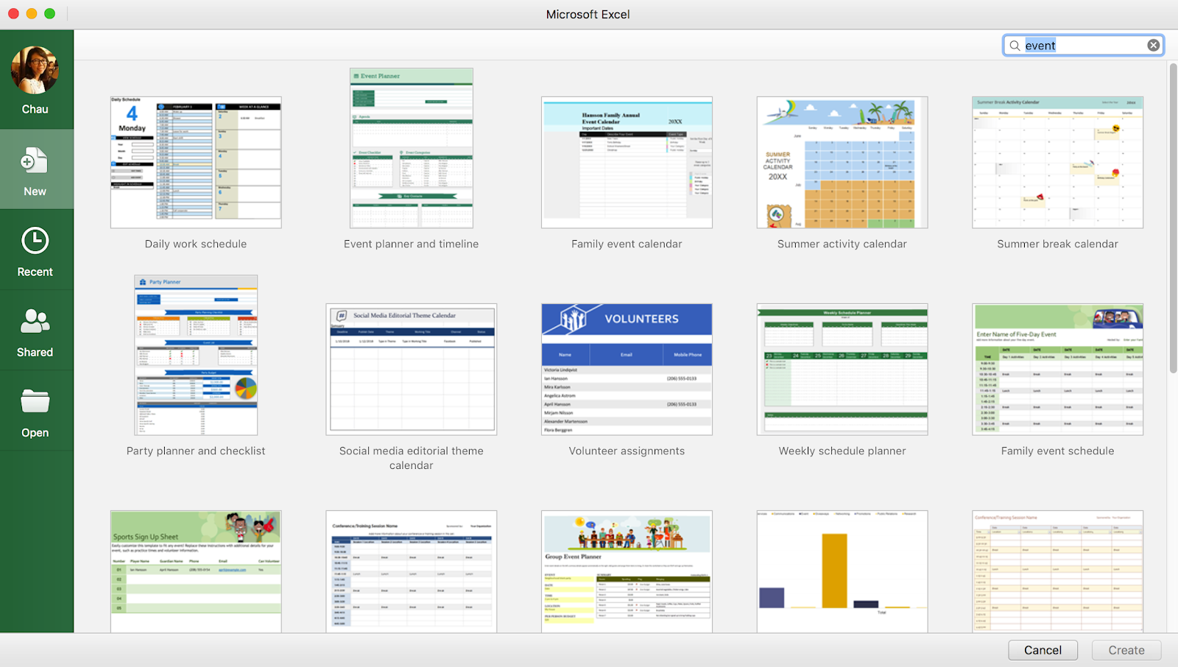The image size is (1178, 667).
Task: Click the 'Daily work schedule' label
Action: tap(196, 244)
